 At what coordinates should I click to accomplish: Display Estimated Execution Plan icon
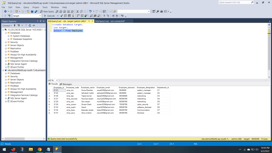tap(66, 16)
